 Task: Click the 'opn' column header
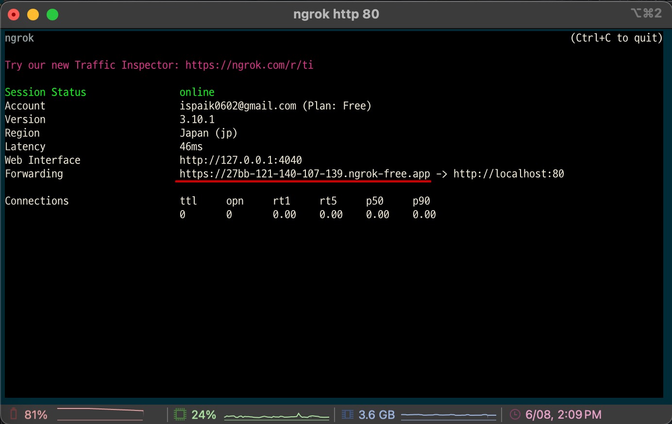(235, 201)
